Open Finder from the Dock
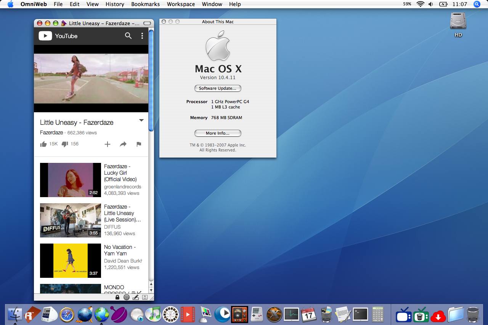Viewport: 488px width, 325px height. 15,314
